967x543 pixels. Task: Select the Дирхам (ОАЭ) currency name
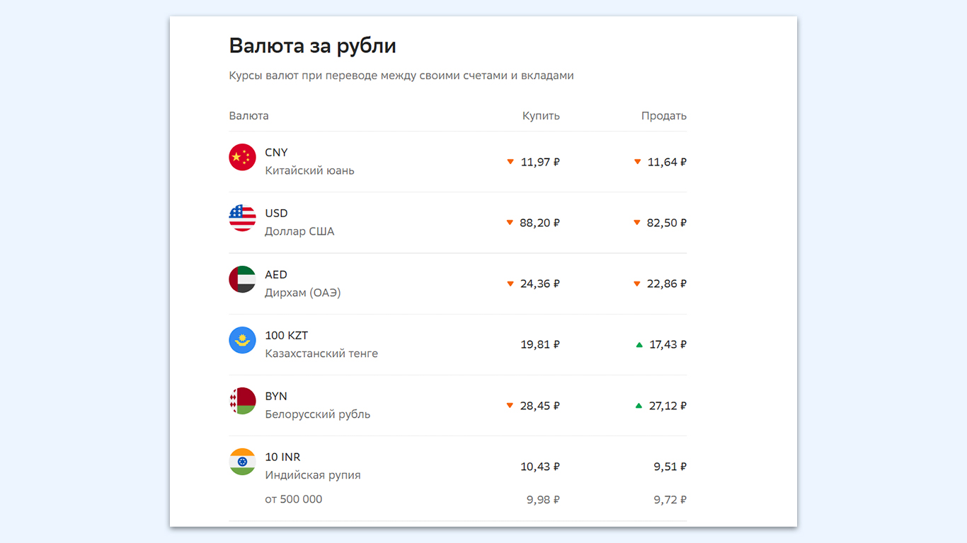(x=303, y=293)
